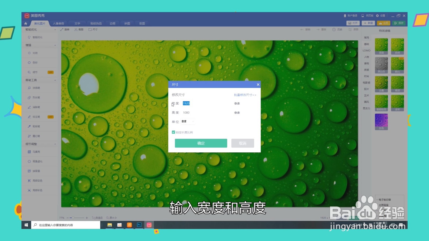
Task: Switch to 边框 tab
Action: (113, 24)
